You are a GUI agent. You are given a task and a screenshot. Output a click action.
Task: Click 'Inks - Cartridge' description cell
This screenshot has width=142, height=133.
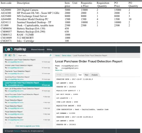[x=25, y=41]
